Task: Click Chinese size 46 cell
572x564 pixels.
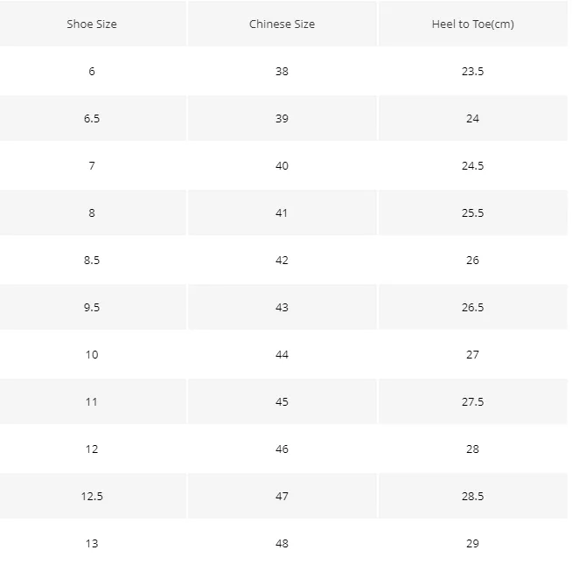Action: pyautogui.click(x=282, y=449)
